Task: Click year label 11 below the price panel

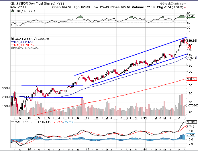Action: [x=145, y=118]
